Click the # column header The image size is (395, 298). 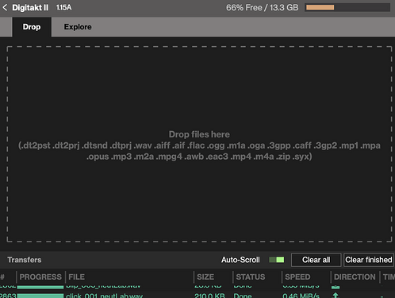pos(2,277)
